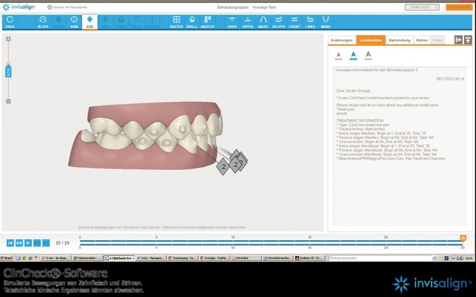Click upper arch timeline at stage 10
The width and height of the screenshot is (476, 297).
pyautogui.click(x=233, y=241)
